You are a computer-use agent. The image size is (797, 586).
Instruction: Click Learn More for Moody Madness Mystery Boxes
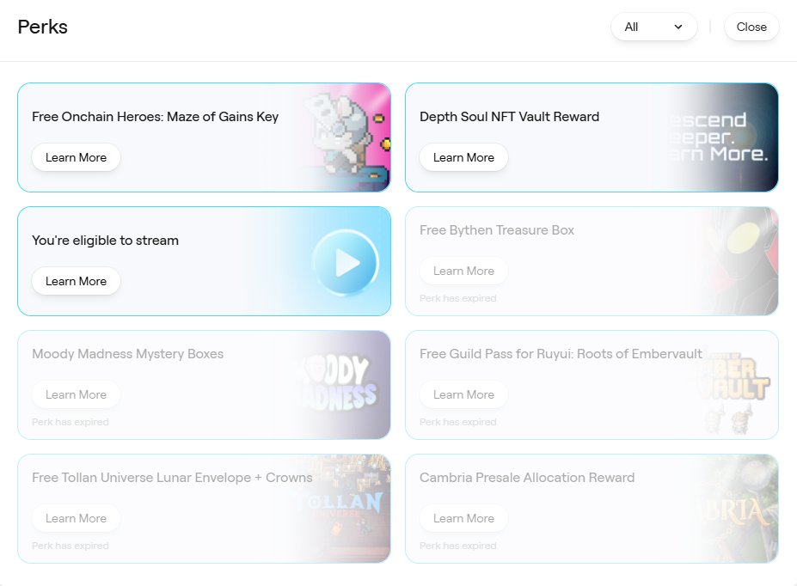(77, 394)
